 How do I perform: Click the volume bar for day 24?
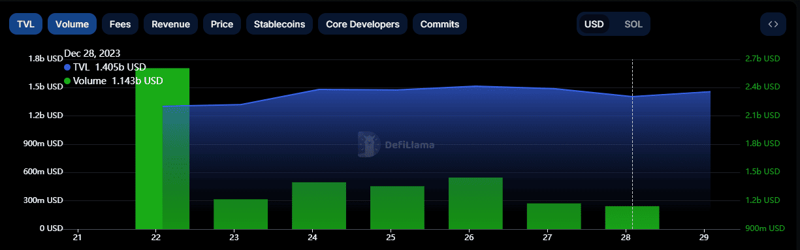tap(319, 206)
